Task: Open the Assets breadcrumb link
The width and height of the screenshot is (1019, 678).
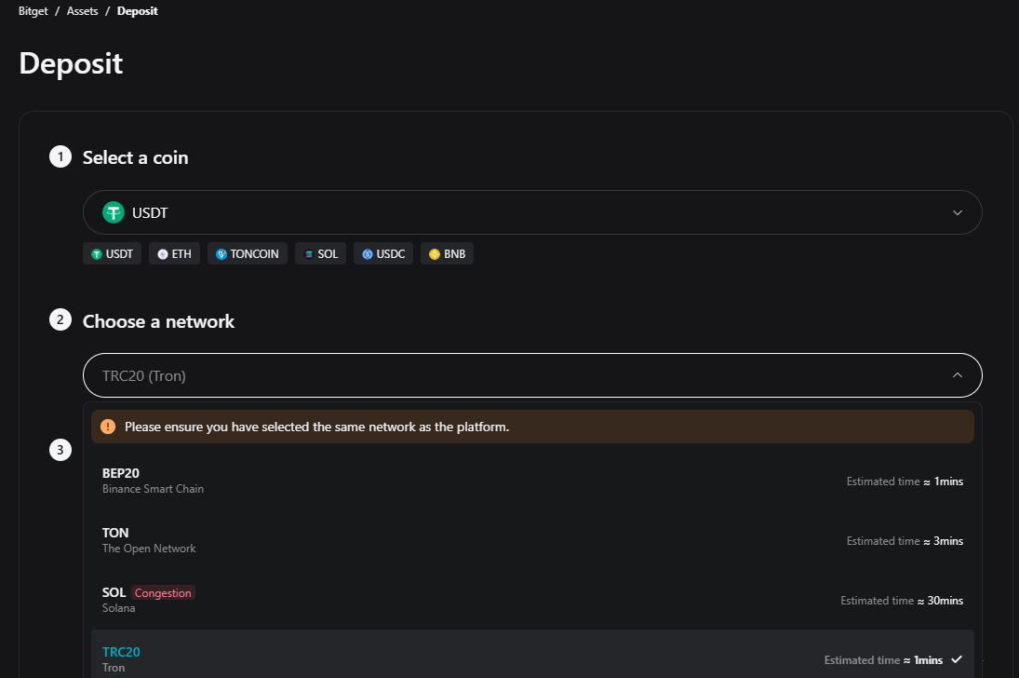Action: [83, 11]
